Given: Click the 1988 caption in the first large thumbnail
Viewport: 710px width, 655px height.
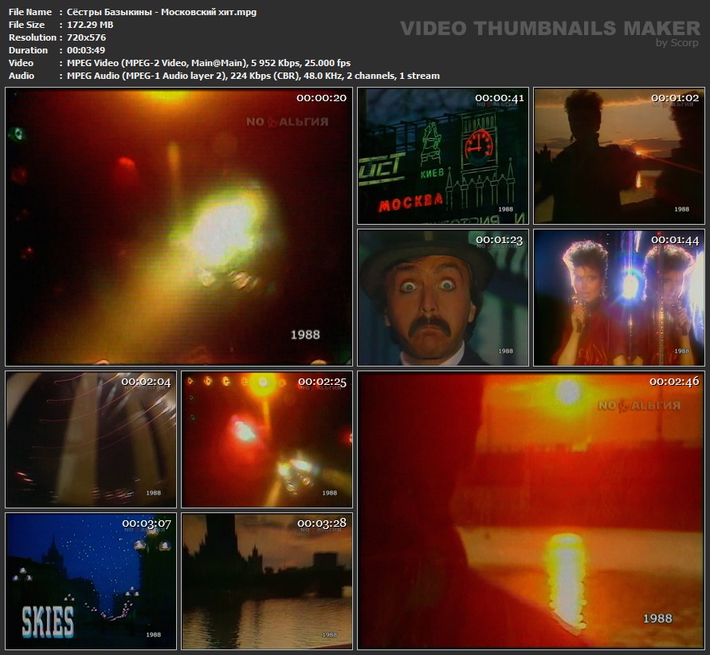Looking at the screenshot, I should pos(305,335).
